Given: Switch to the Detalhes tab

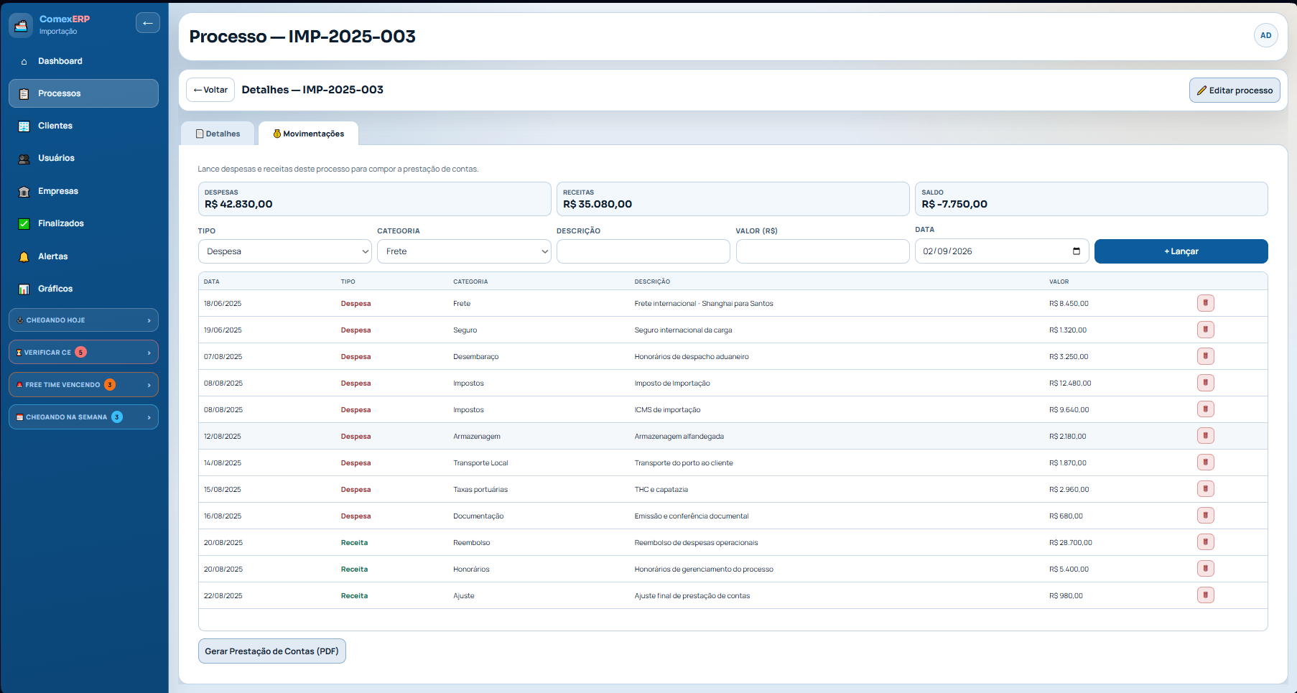Looking at the screenshot, I should tap(218, 134).
